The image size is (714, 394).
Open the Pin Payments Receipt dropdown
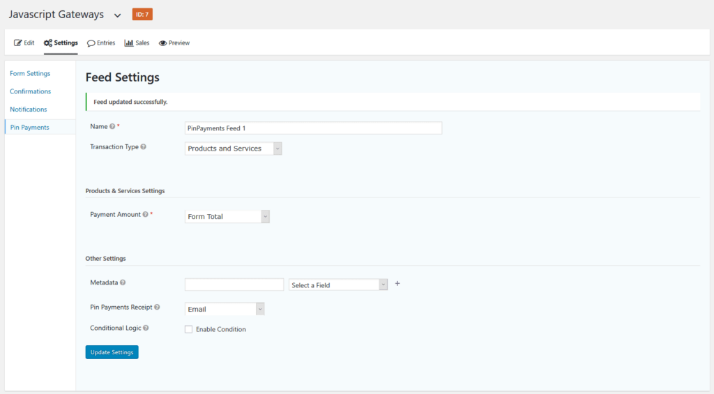point(225,309)
